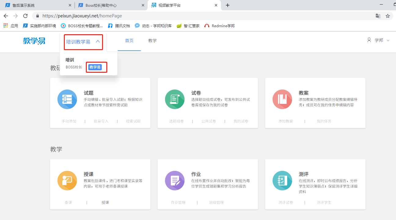Click the 授课 link under the card
Image resolution: width=396 pixels, height=220 pixels.
(x=105, y=203)
